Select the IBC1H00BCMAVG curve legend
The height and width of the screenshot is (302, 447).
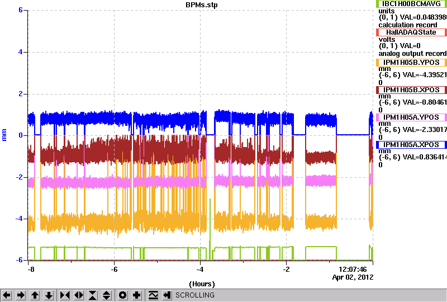coord(411,4)
